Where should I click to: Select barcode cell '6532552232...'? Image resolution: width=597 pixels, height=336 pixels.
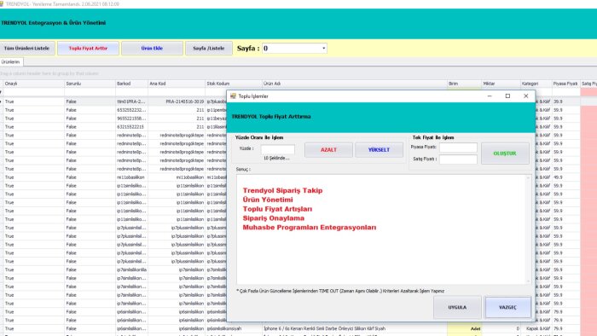tap(131, 110)
